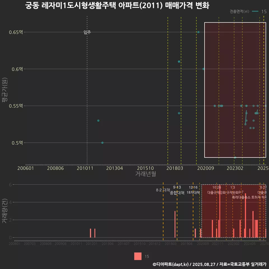Click the 201803 x-axis label on price chart
The width and height of the screenshot is (269, 269).
point(175,168)
